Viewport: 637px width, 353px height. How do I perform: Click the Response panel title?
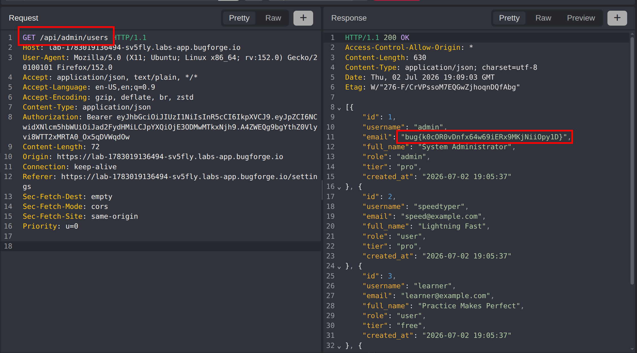tap(349, 18)
